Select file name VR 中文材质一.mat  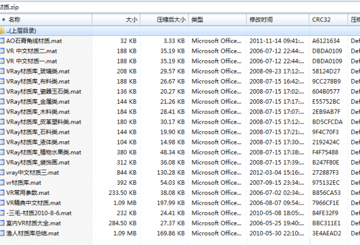click(31, 61)
